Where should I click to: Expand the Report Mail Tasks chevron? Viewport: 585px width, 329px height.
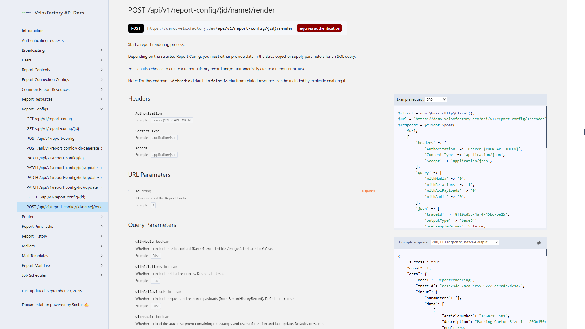[102, 265]
